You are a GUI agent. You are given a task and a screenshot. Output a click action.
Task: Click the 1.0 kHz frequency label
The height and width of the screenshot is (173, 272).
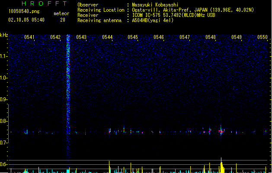[x=3, y=78]
